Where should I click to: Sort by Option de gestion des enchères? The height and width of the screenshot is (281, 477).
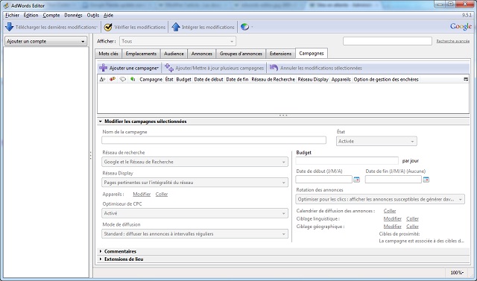pos(386,79)
